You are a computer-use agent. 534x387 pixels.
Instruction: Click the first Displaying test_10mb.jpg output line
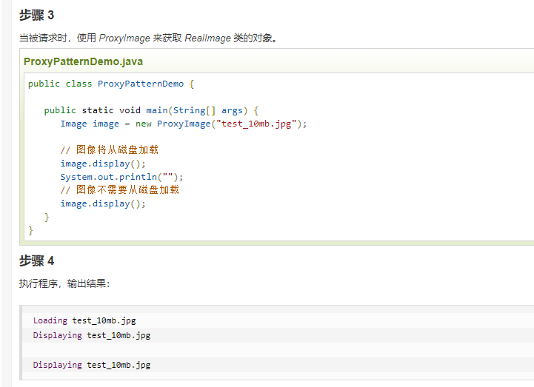pos(92,335)
